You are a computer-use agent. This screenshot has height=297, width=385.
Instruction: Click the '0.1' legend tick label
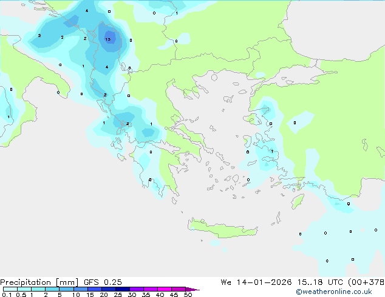tap(7, 295)
